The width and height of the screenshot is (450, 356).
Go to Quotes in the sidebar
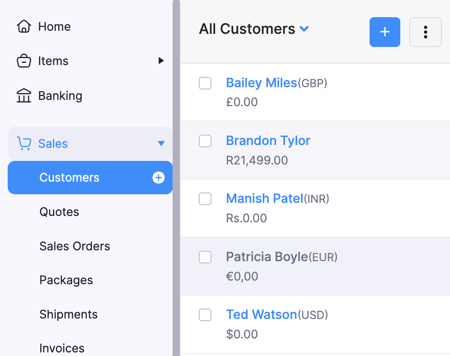point(59,211)
